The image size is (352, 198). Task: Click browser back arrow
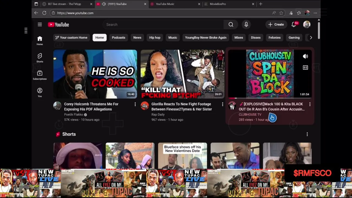(36, 13)
